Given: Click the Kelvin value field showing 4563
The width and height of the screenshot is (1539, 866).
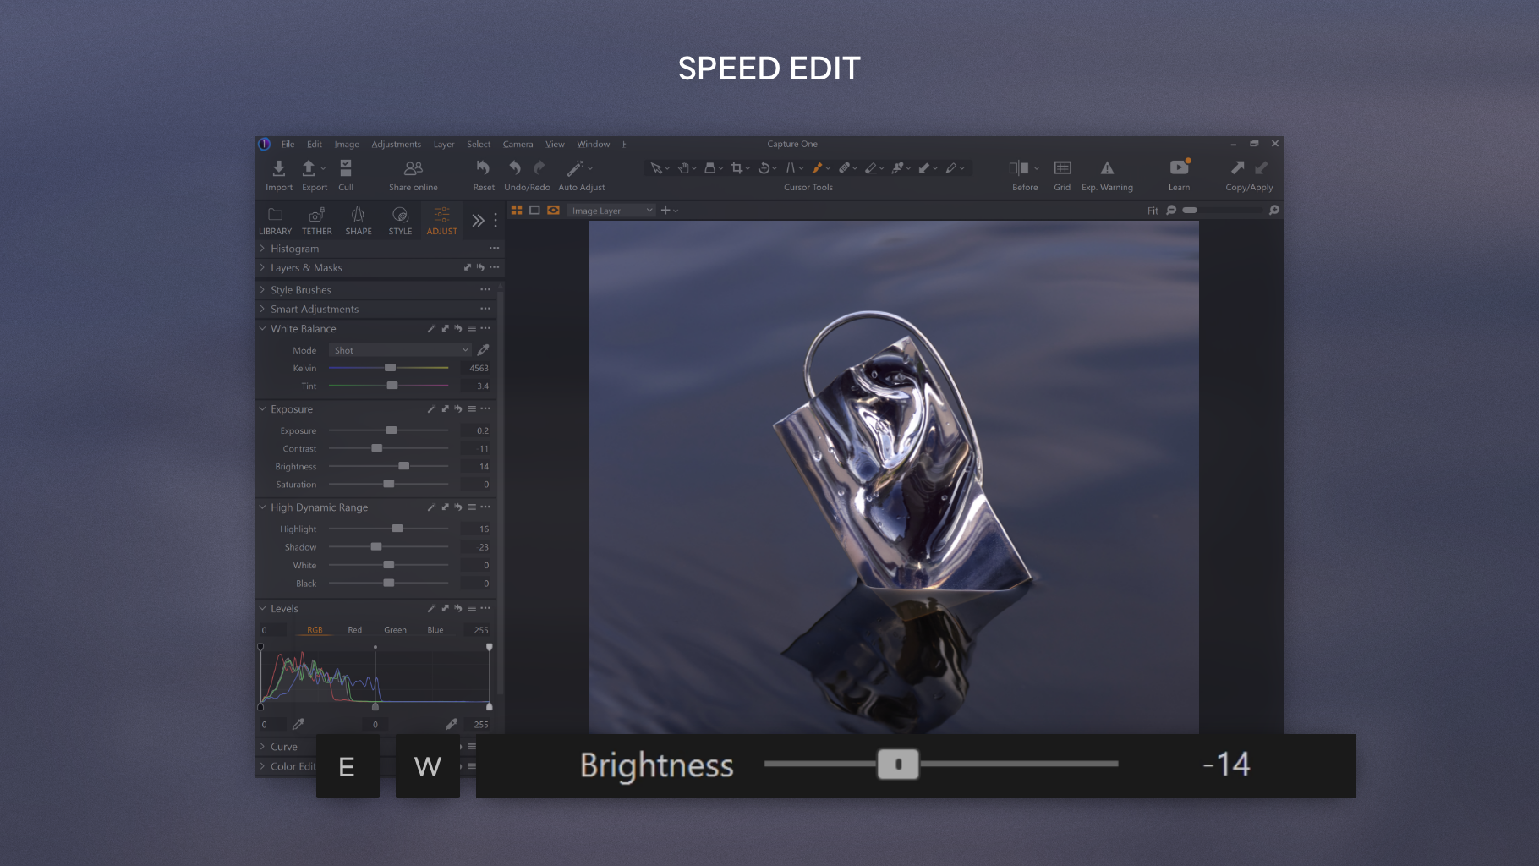Looking at the screenshot, I should click(479, 368).
